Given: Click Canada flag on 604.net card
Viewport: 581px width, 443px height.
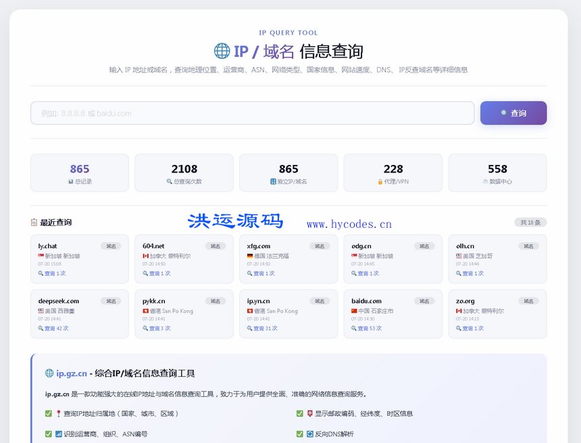Looking at the screenshot, I should click(x=146, y=256).
